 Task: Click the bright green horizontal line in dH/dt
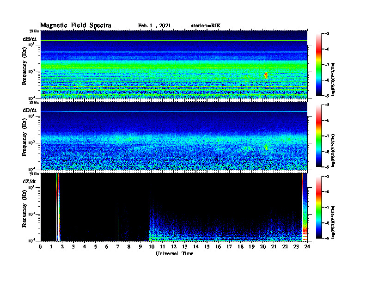174,40
